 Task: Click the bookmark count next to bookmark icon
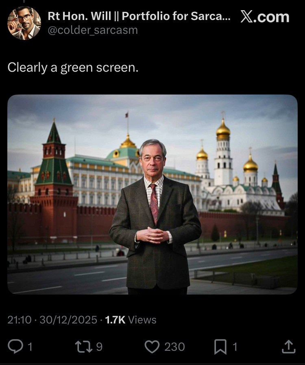pyautogui.click(x=235, y=347)
